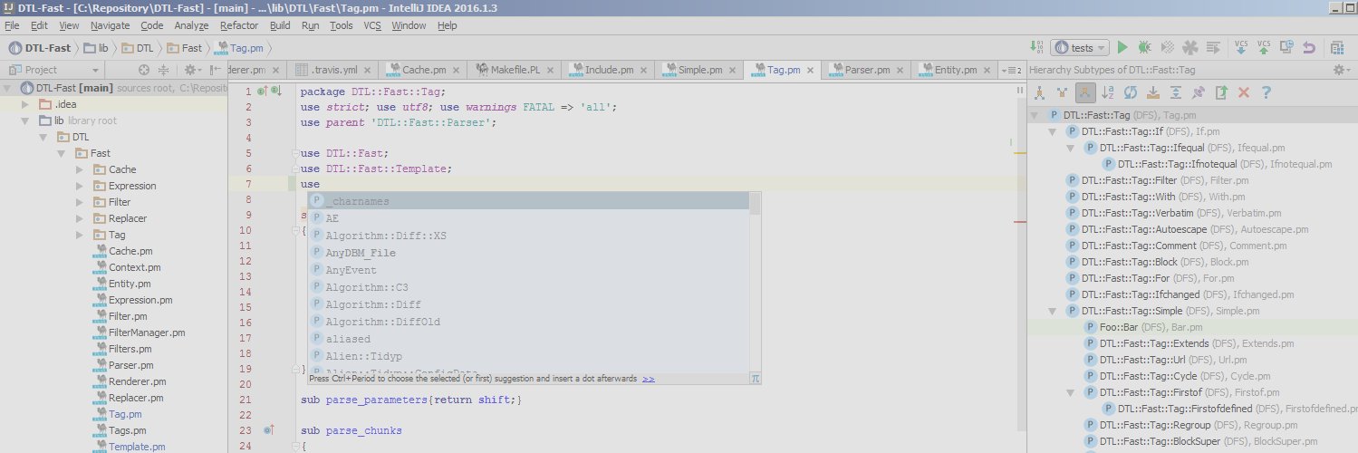This screenshot has width=1358, height=453.
Task: Click the >> link in completion hint
Action: 649,379
